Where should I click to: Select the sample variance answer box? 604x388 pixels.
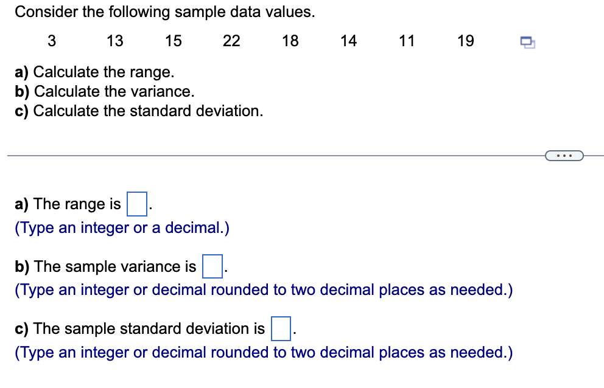[212, 265]
